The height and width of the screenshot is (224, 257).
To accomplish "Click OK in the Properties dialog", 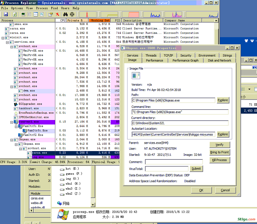I will [201, 190].
